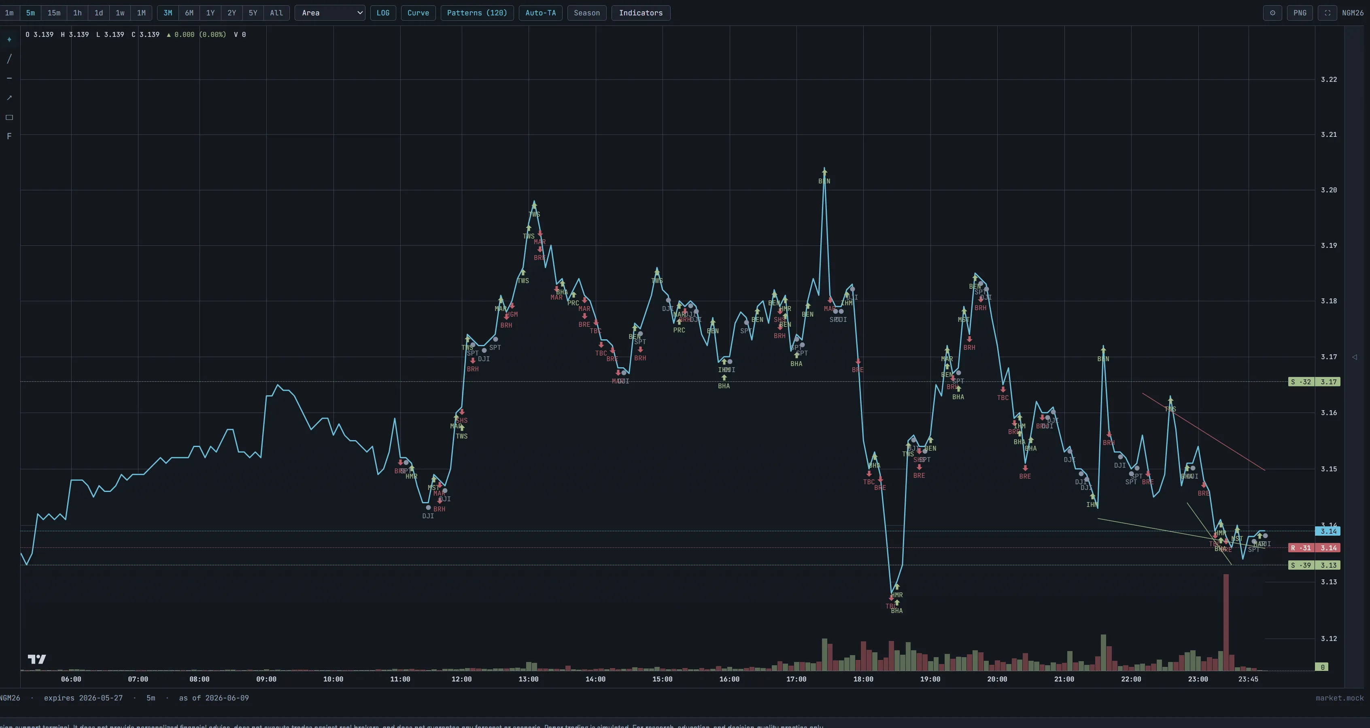The width and height of the screenshot is (1370, 728).
Task: Switch to 15m interval
Action: click(x=54, y=13)
